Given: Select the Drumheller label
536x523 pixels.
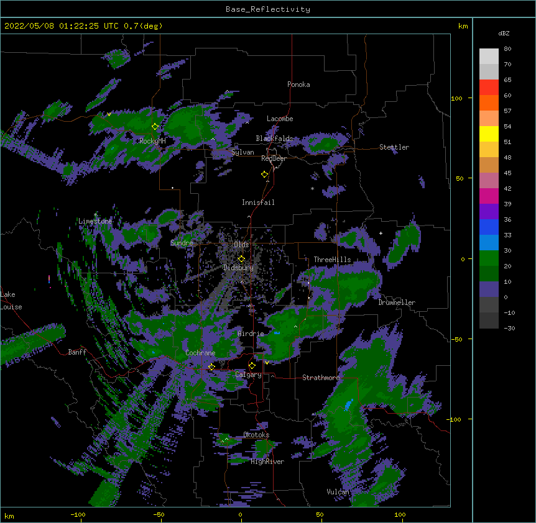Looking at the screenshot, I should [397, 302].
